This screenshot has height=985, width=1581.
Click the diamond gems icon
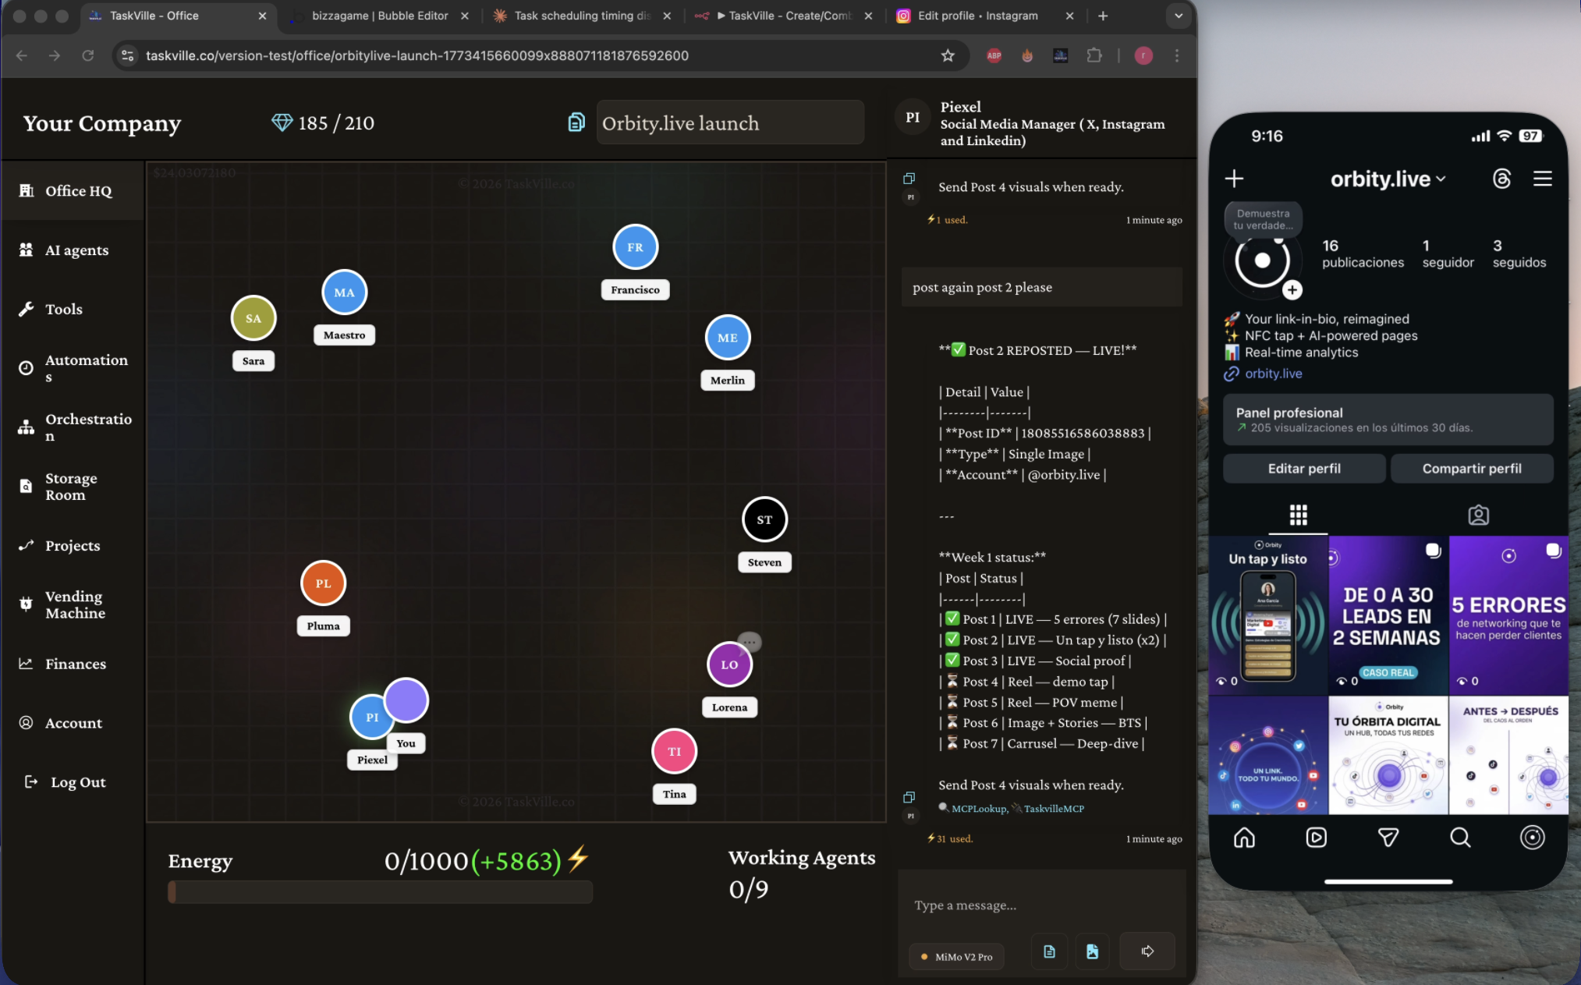coord(282,123)
